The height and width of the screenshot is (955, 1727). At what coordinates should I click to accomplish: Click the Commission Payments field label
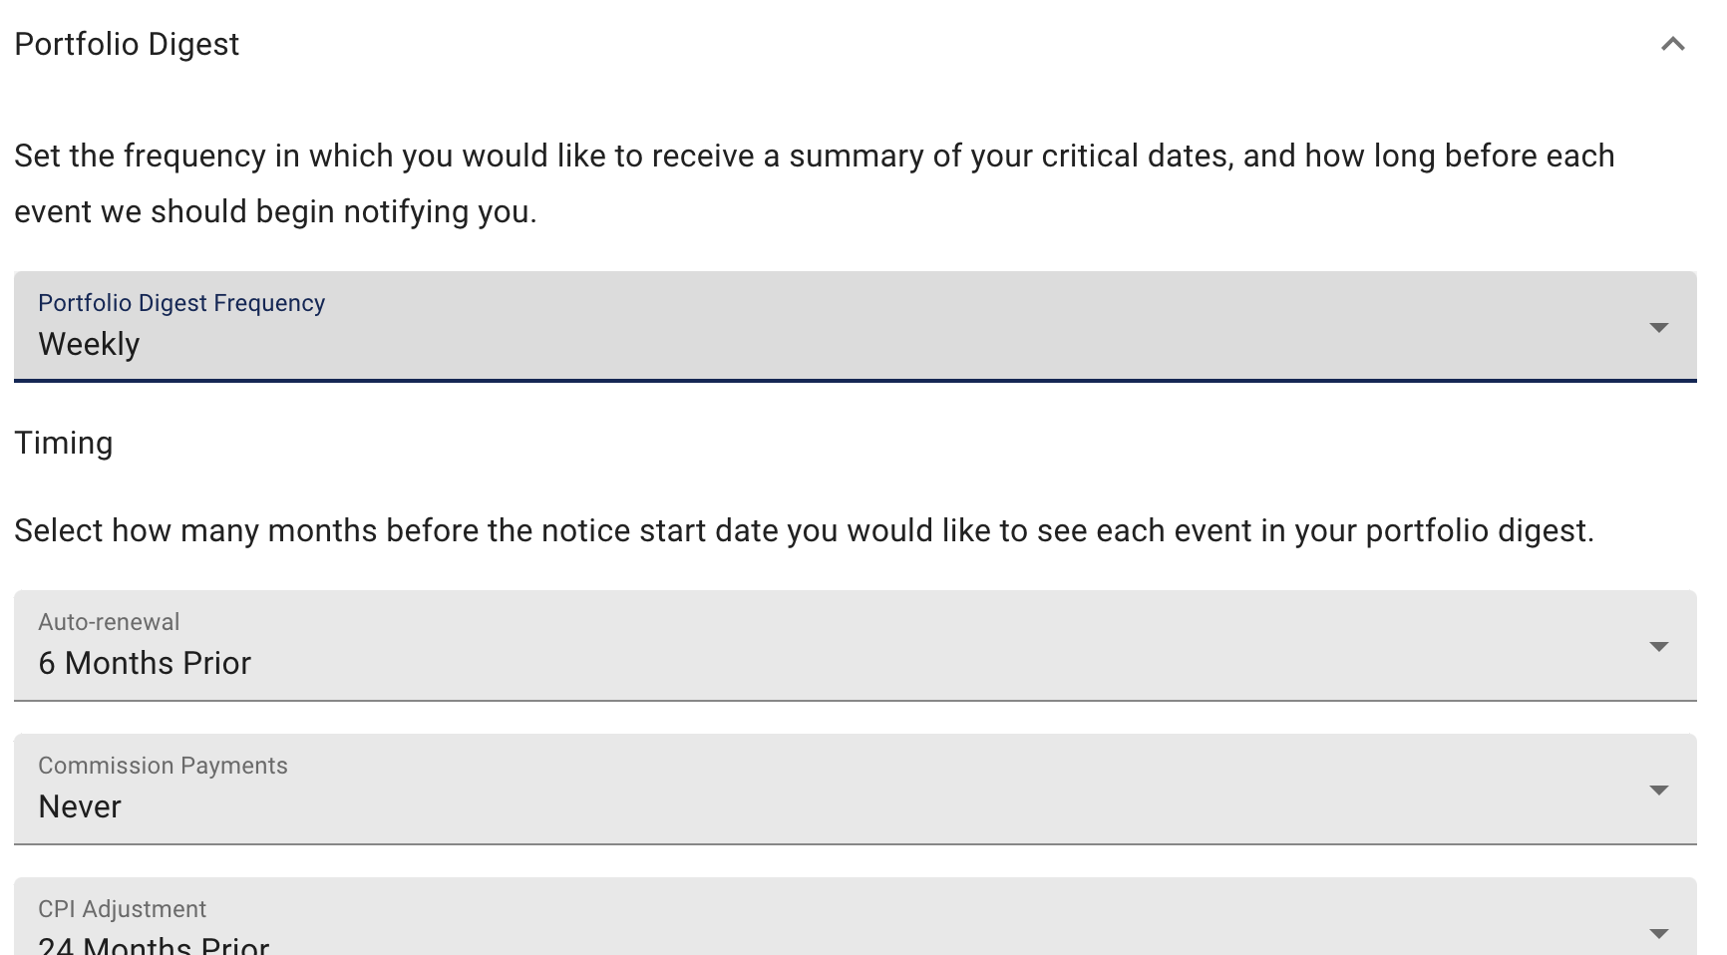[x=163, y=766]
